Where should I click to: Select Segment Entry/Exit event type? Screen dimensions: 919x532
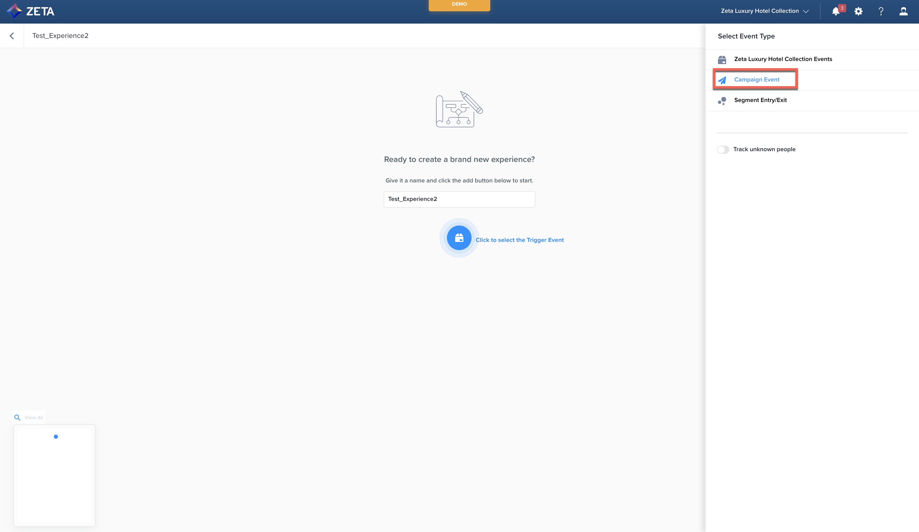(812, 100)
